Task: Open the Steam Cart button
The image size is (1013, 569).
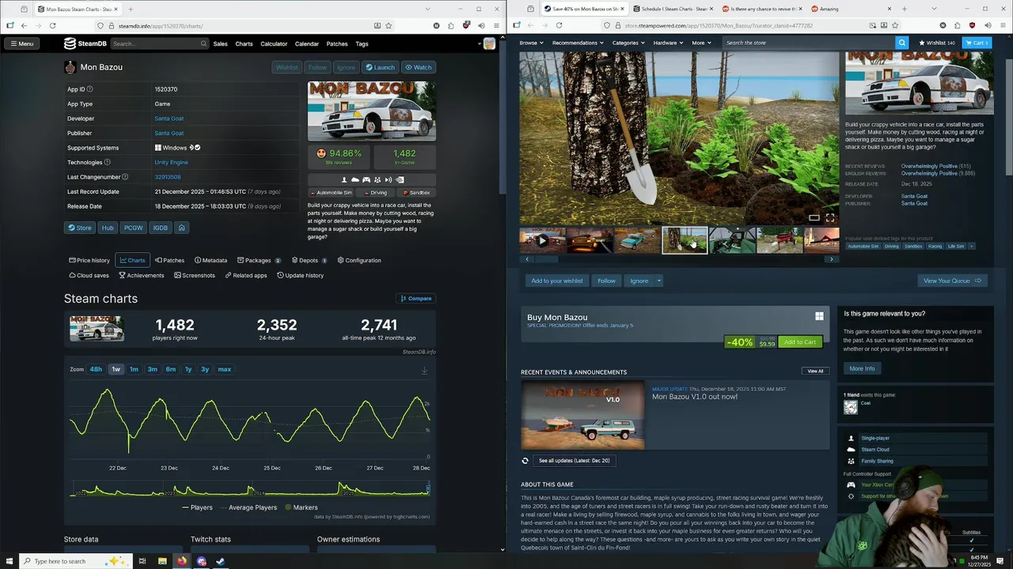Action: [x=976, y=43]
